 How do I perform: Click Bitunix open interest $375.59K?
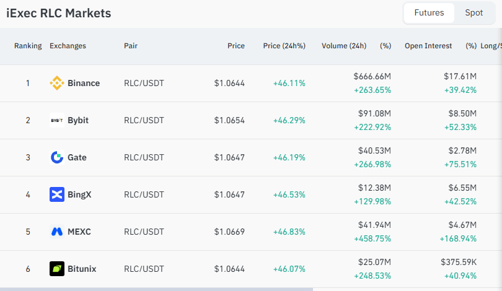pyautogui.click(x=459, y=262)
